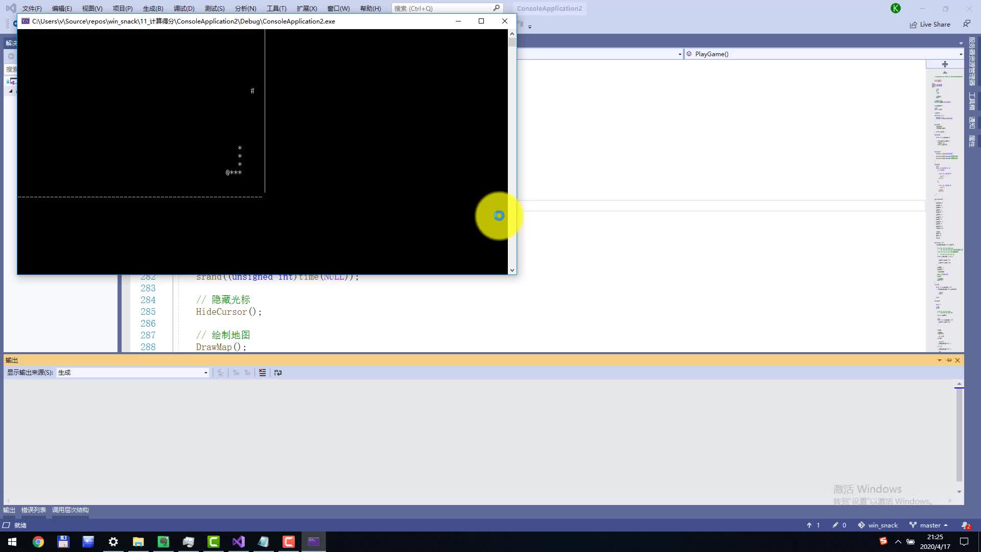The image size is (981, 552).
Task: Open the 分析(N) menu
Action: pyautogui.click(x=245, y=8)
